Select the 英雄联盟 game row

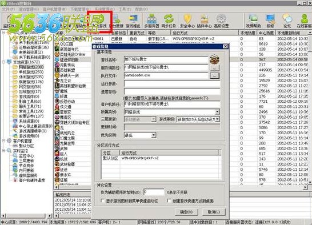coord(73,70)
